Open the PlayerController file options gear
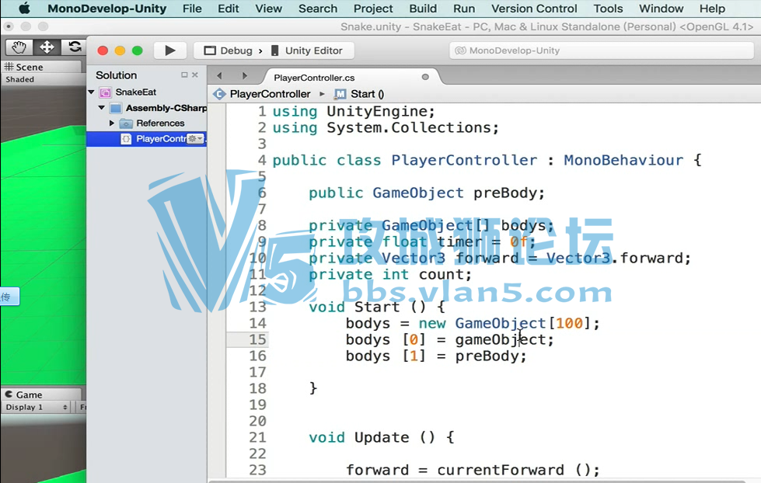The image size is (761, 483). [x=195, y=139]
